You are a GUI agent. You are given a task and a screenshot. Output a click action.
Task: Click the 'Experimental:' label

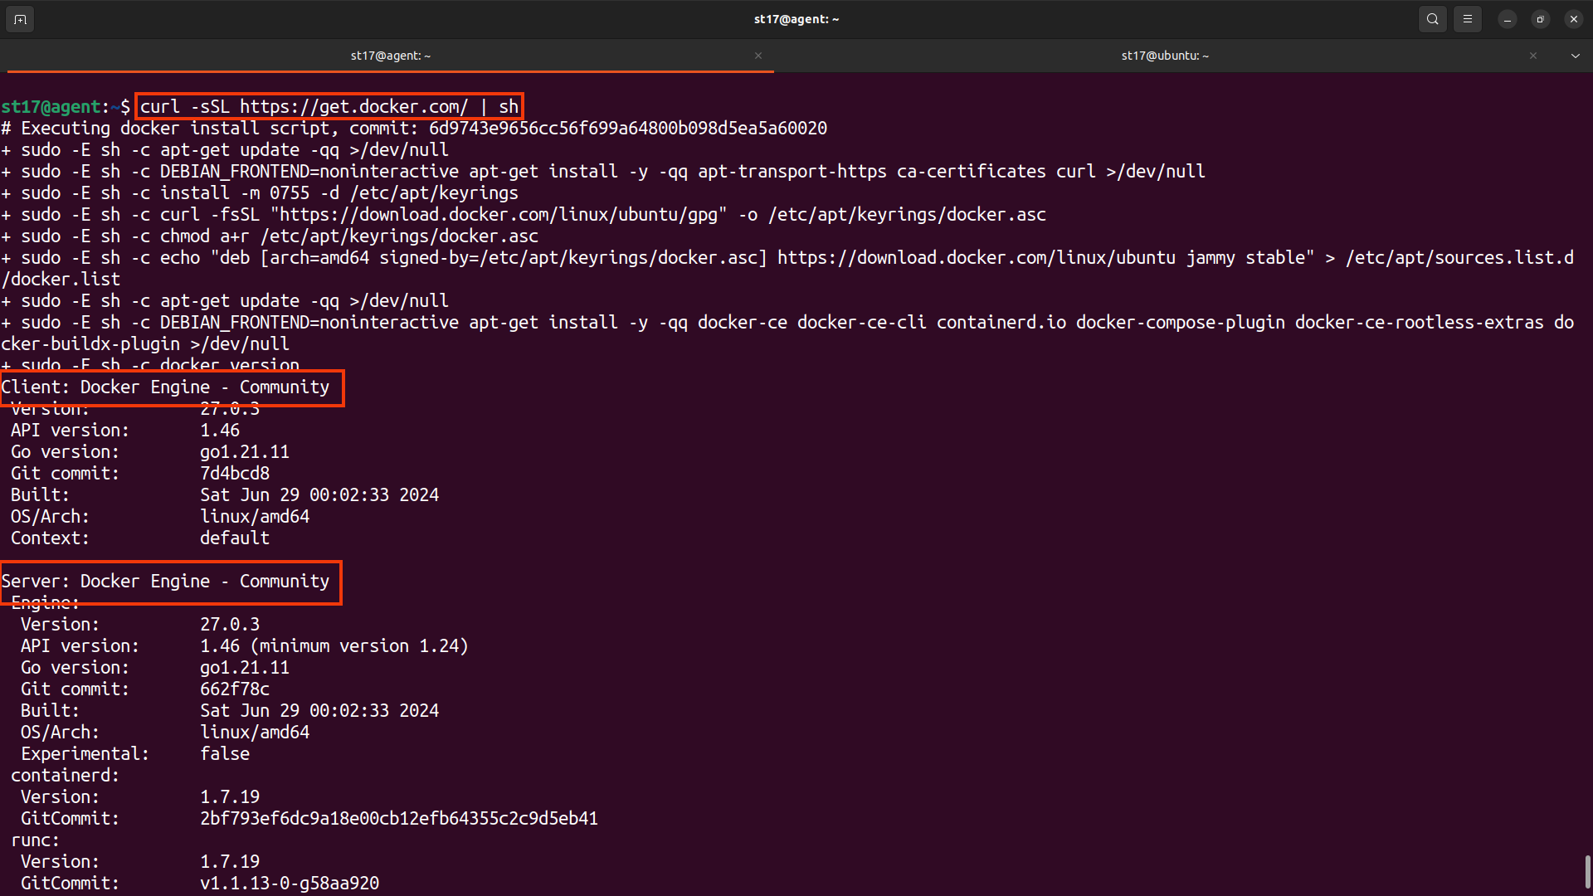coord(85,754)
